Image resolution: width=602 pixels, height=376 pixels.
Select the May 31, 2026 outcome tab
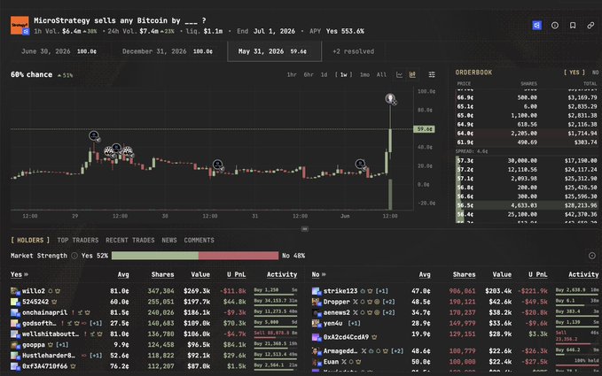tap(274, 51)
